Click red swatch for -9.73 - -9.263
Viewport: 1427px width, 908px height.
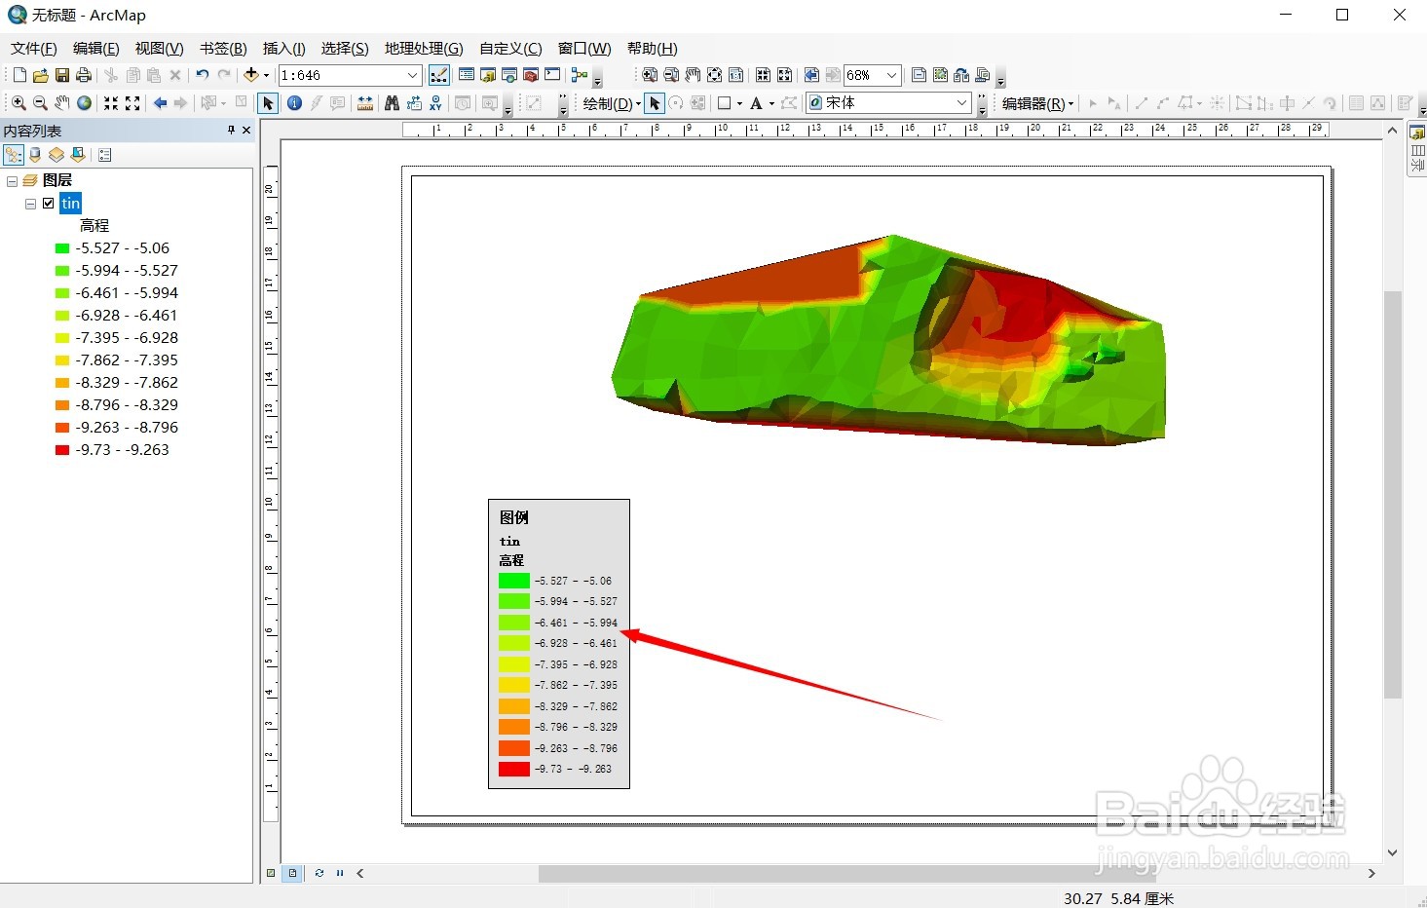[x=62, y=450]
